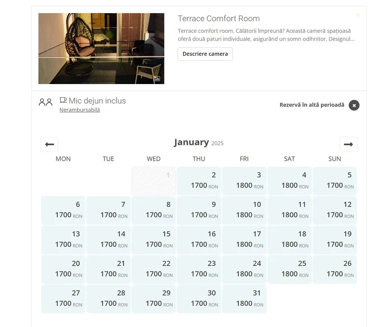Go to next month with right arrow
This screenshot has width=375, height=327.
click(x=348, y=144)
